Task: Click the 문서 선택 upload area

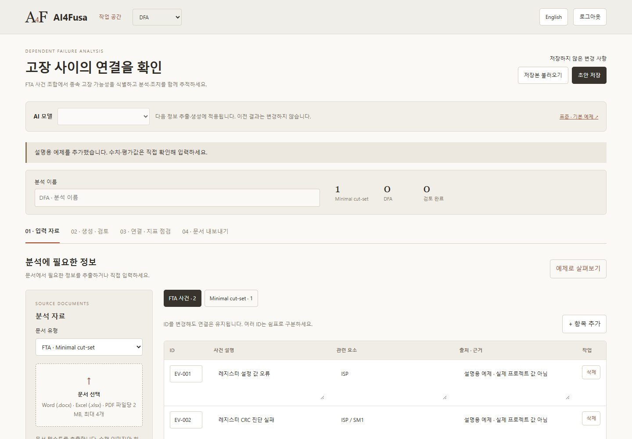Action: pos(89,395)
